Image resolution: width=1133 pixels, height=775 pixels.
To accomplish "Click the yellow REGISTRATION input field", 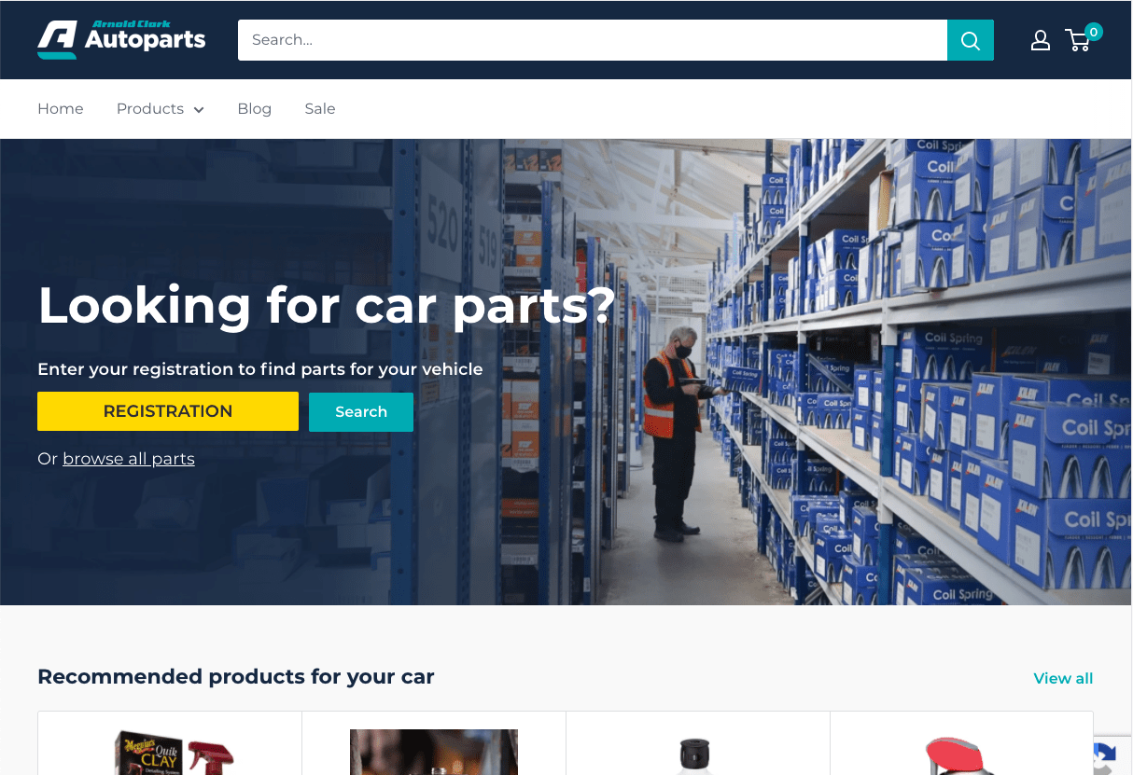I will pos(168,411).
